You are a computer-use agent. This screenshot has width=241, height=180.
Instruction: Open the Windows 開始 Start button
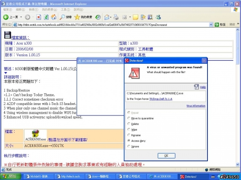(11, 177)
